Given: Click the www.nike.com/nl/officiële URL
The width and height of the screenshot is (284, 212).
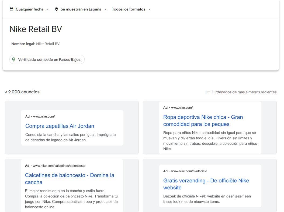Looking at the screenshot, I should (x=189, y=171).
